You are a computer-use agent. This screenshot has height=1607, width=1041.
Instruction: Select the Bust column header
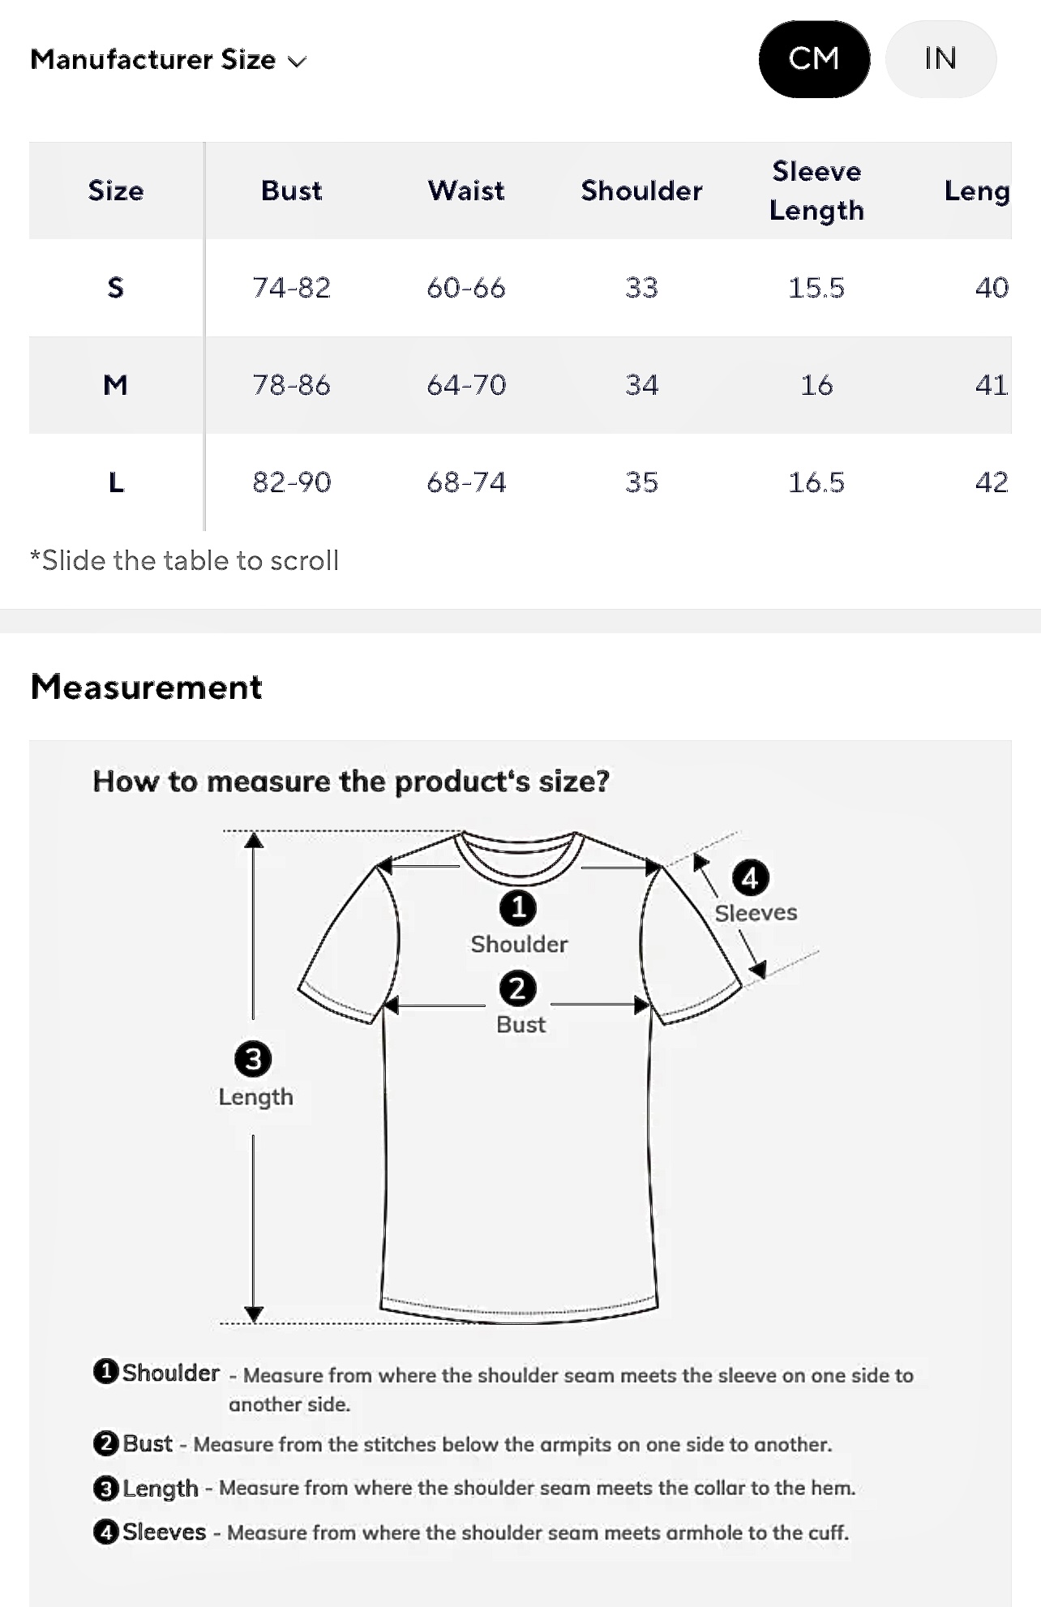coord(291,191)
